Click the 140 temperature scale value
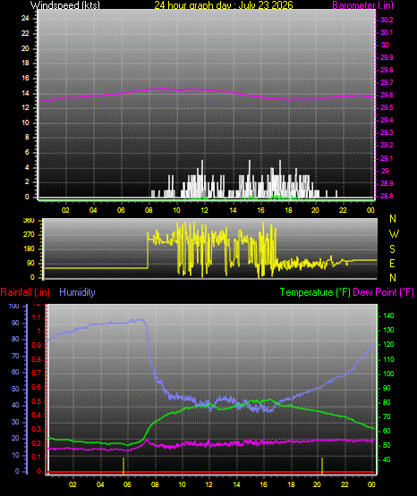417x496 pixels. (388, 315)
